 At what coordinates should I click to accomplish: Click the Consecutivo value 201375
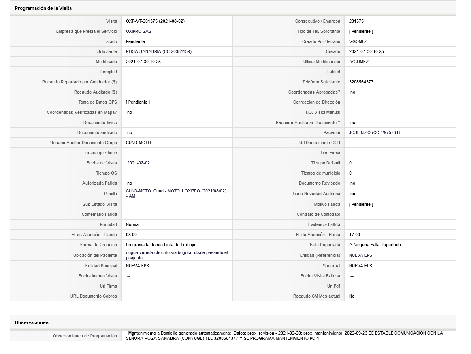(x=356, y=21)
